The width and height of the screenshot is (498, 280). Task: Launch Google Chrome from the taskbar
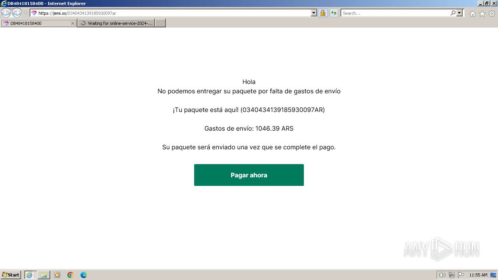(x=70, y=275)
